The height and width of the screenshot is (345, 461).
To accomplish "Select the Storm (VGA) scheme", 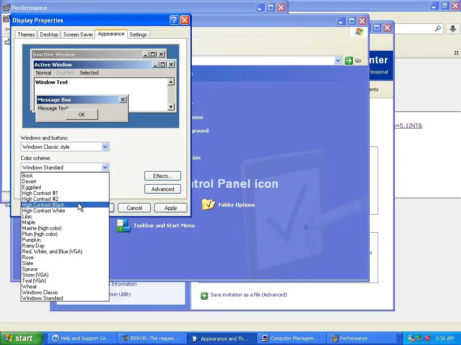I will tap(65, 275).
